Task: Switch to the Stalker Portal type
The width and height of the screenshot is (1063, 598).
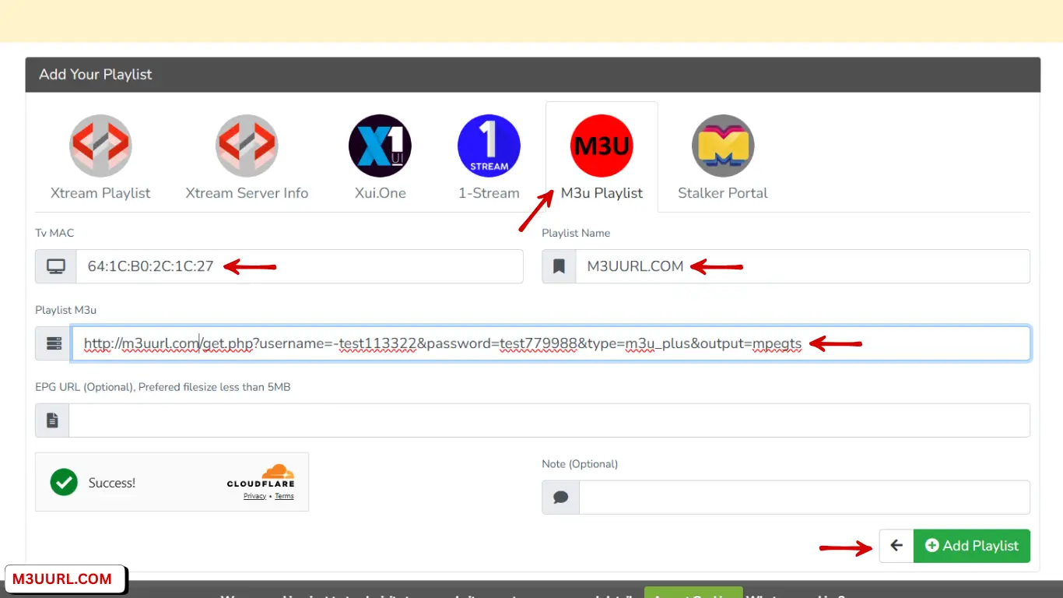Action: 723,146
